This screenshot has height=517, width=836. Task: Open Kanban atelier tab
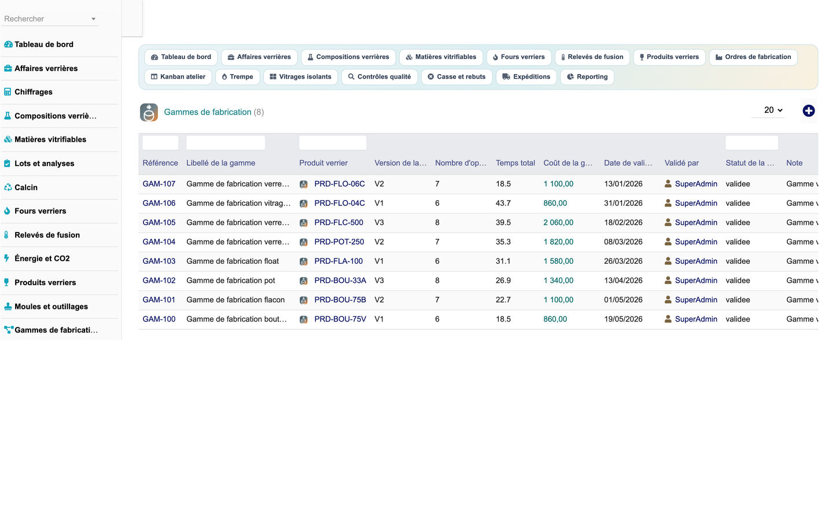pyautogui.click(x=178, y=77)
